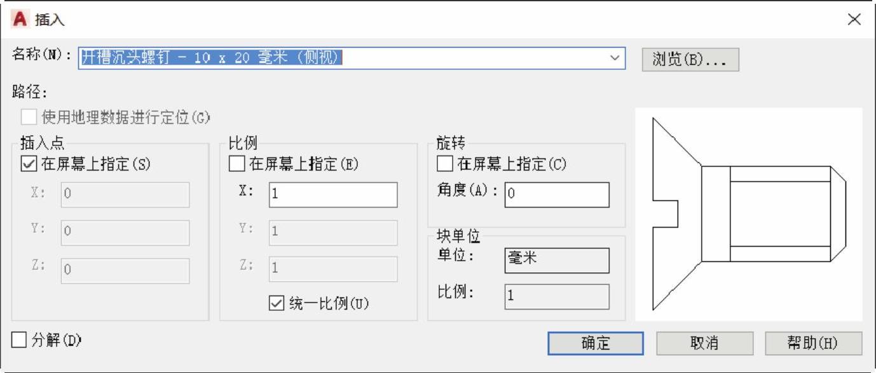The width and height of the screenshot is (876, 373).
Task: Click the 角度(A) rotation angle field
Action: (556, 195)
